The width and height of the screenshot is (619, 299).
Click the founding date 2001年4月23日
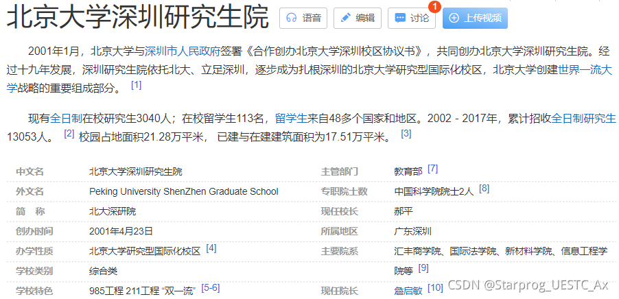coord(121,231)
